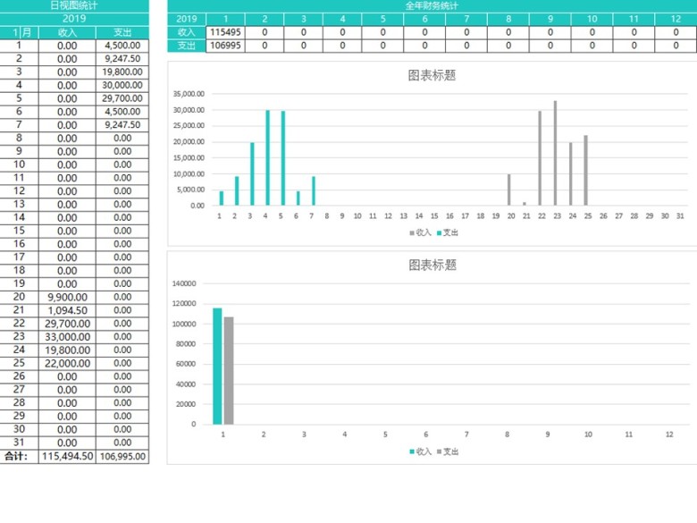The height and width of the screenshot is (523, 697).
Task: Click the 2019 cell in yearly table
Action: click(187, 19)
